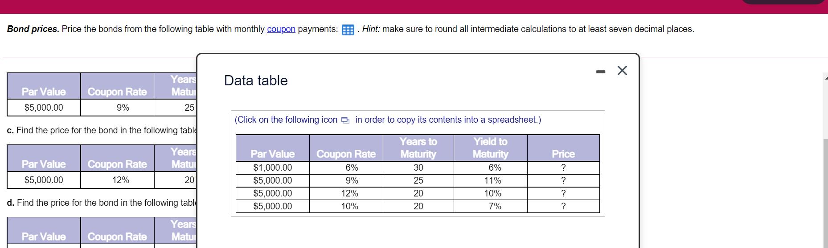Image resolution: width=828 pixels, height=248 pixels.
Task: Click the Data table dialog title
Action: coord(256,80)
